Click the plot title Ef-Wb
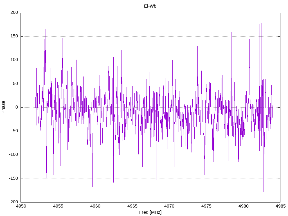The width and height of the screenshot is (288, 216). tap(150, 6)
